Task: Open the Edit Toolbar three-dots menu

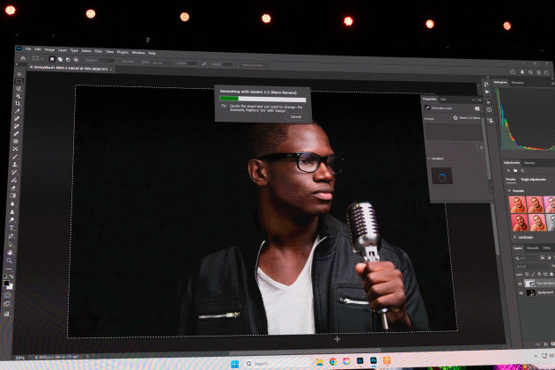Action: pyautogui.click(x=9, y=269)
